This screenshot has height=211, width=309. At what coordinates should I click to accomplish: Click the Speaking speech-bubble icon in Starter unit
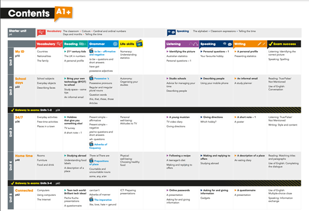171,33
